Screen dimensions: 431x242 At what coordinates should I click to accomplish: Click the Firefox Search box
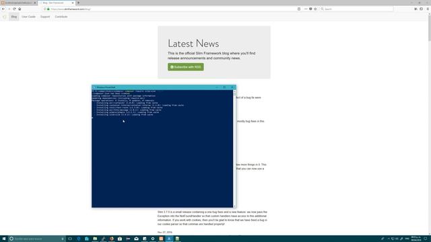tap(356, 9)
